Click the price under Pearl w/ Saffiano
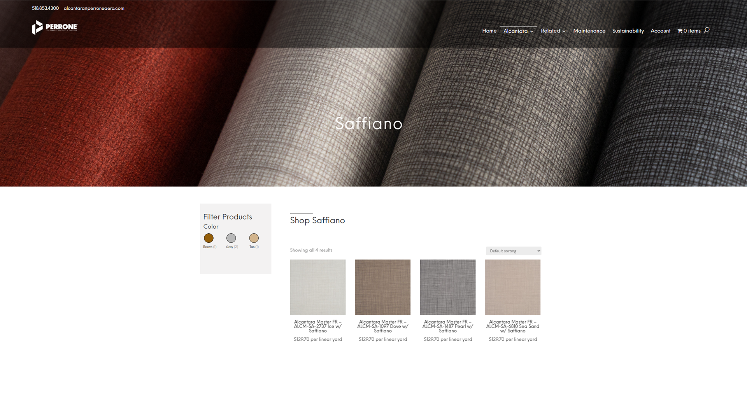 447,339
